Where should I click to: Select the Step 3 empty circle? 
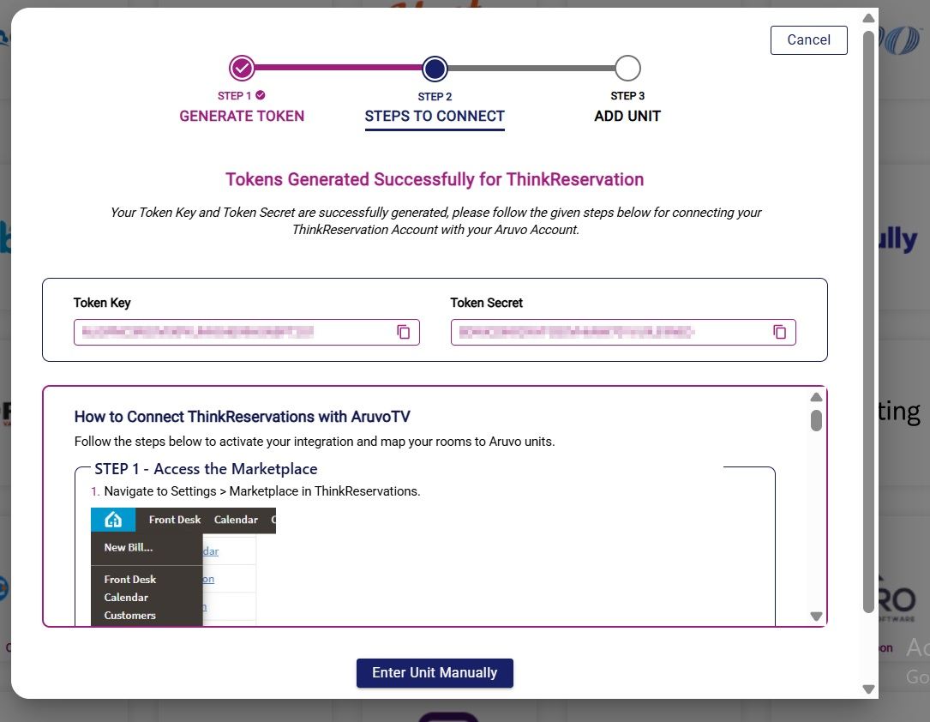[x=627, y=69]
